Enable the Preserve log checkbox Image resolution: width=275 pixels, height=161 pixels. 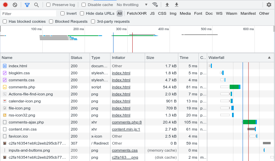coord(48,5)
